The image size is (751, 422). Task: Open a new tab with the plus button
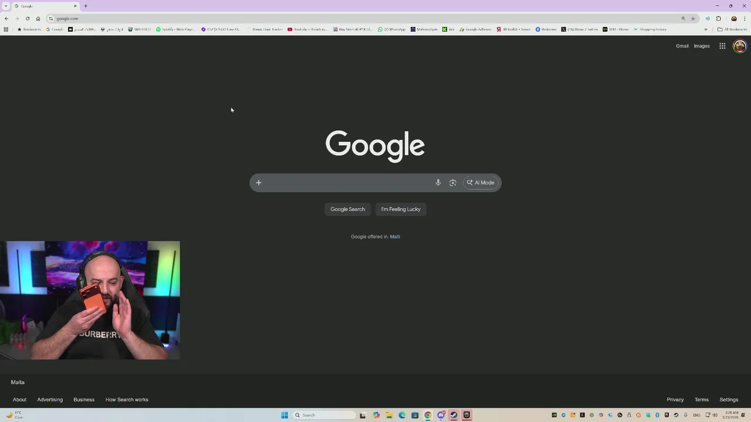(x=86, y=6)
